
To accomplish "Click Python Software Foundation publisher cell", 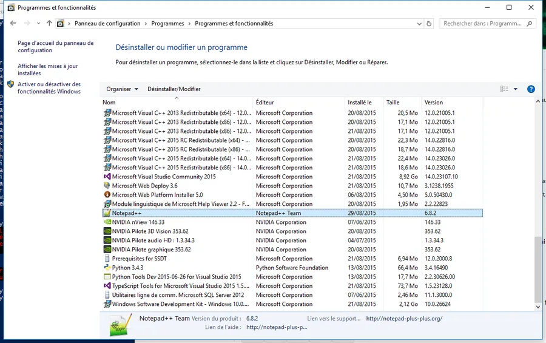I will [292, 267].
